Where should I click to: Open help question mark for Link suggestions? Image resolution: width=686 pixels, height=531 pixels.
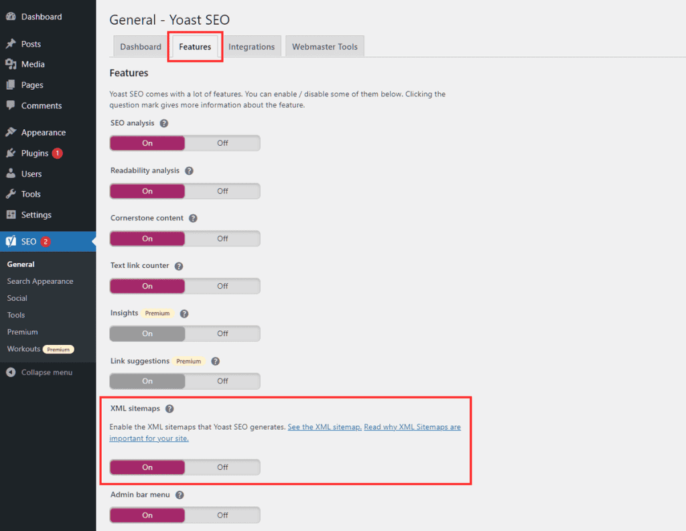click(215, 362)
